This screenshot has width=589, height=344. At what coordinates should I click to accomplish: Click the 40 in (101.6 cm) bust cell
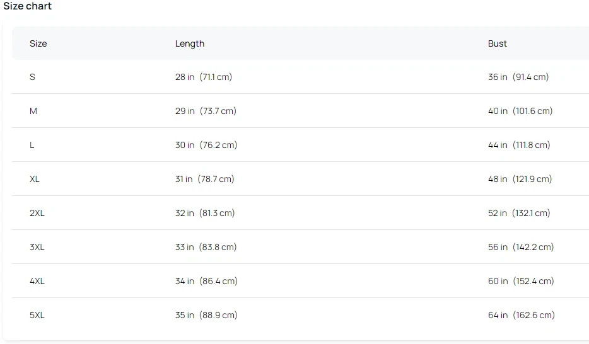click(x=520, y=111)
